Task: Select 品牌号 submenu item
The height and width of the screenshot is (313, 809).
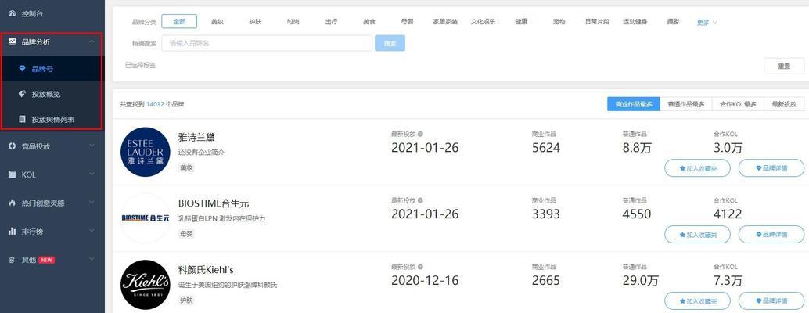Action: [x=52, y=68]
